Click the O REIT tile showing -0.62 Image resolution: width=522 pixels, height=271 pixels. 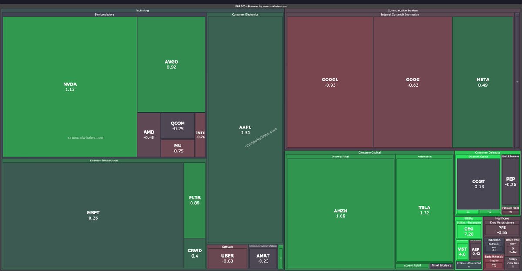(512, 250)
